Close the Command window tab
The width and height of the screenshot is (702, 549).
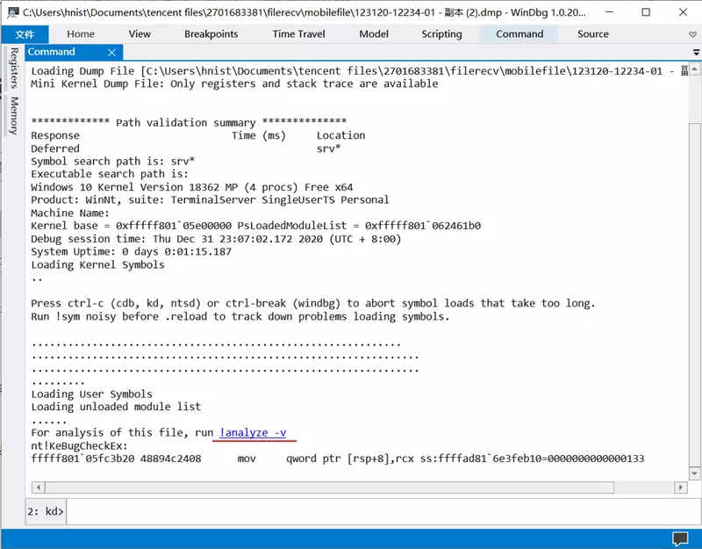(x=112, y=53)
